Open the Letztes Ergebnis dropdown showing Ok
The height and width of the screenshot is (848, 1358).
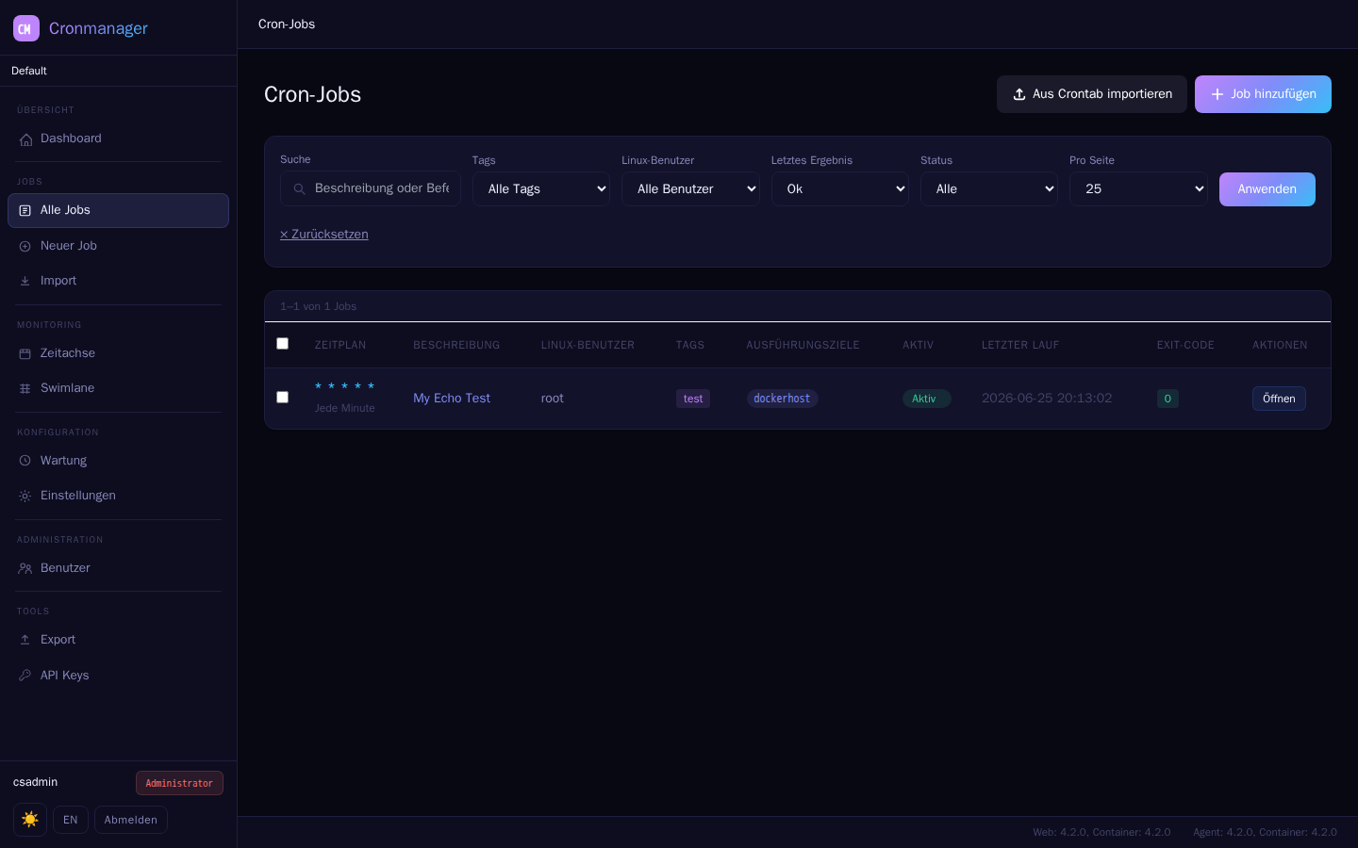[x=839, y=188]
